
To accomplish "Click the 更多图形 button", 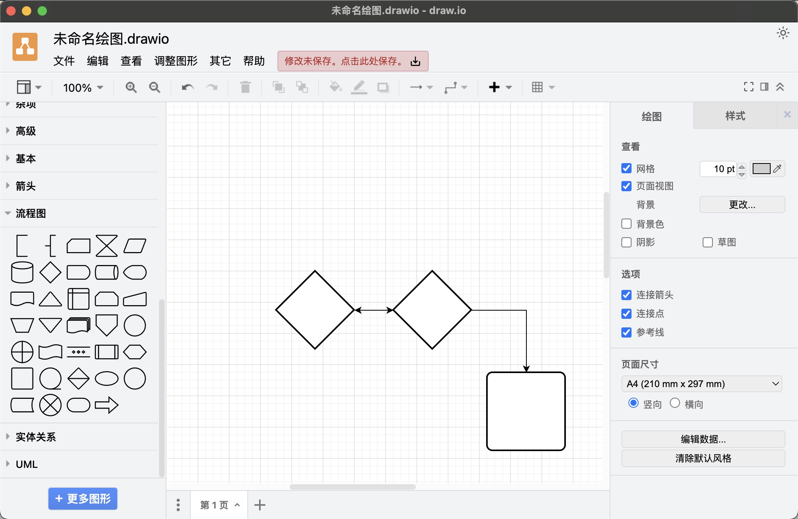I will 83,499.
